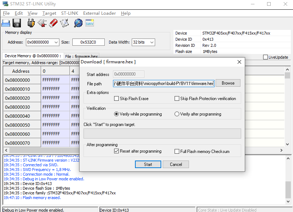This screenshot has width=293, height=212.
Task: Click the memory table scroll left arrow
Action: [6, 150]
